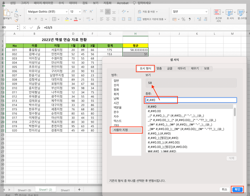
Task: Decrease font size with the smaller 가 icon
Action: coord(91,11)
